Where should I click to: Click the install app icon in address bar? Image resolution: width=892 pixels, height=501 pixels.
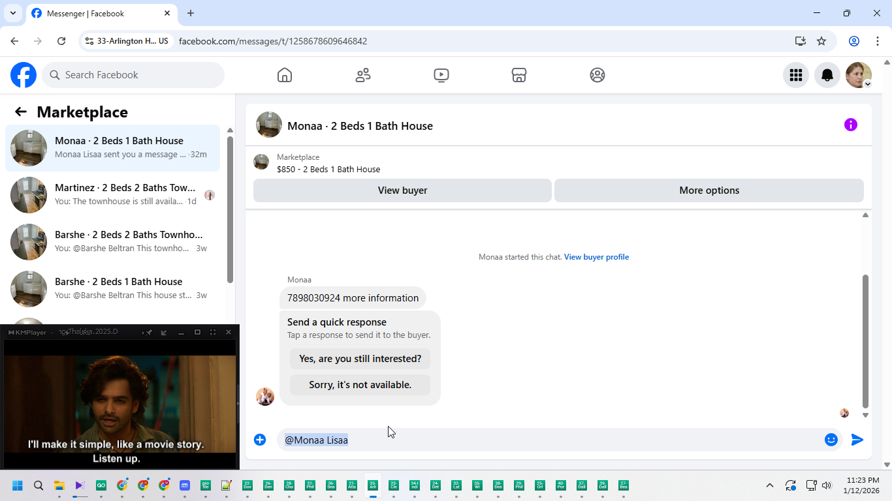801,41
